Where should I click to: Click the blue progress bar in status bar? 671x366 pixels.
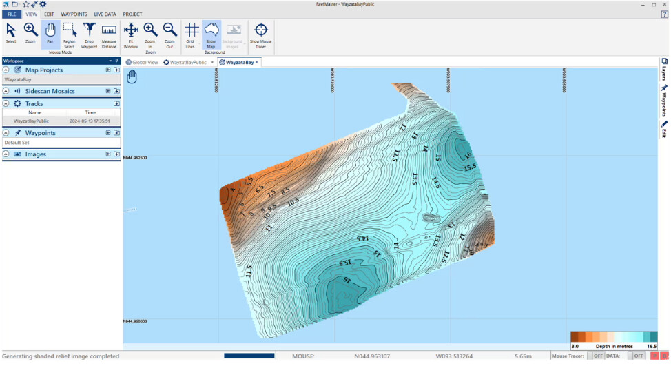tap(249, 356)
